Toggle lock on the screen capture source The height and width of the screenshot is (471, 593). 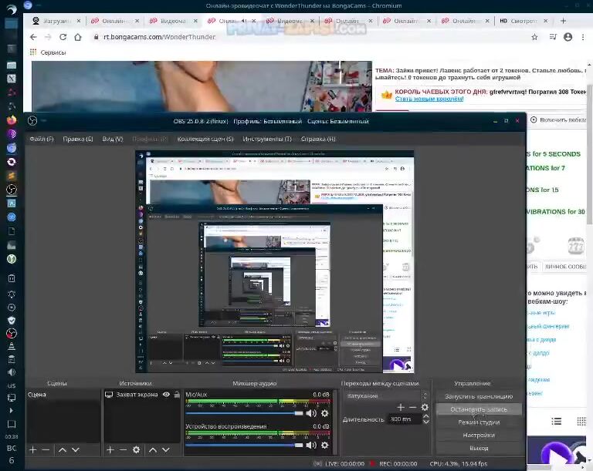tap(175, 395)
